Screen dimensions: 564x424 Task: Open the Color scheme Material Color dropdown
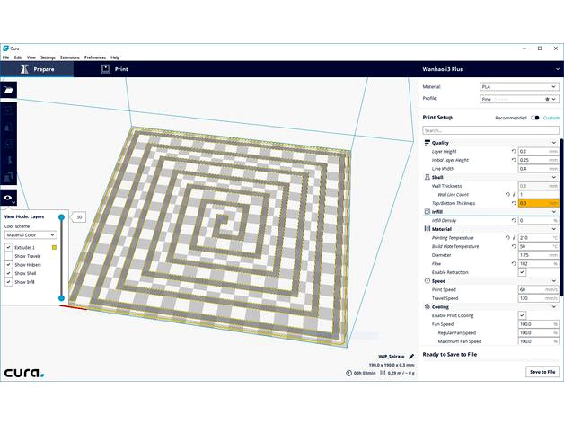31,235
